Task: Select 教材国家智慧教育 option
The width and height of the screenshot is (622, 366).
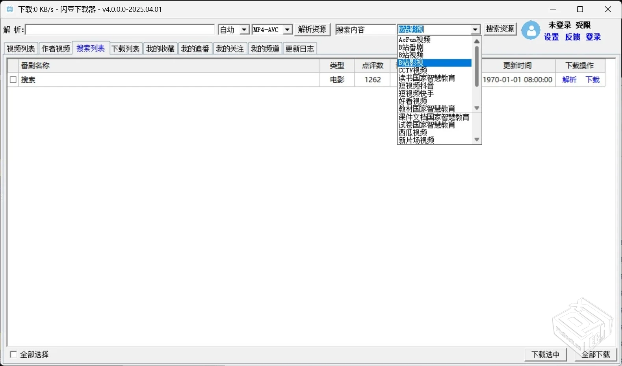Action: (427, 109)
